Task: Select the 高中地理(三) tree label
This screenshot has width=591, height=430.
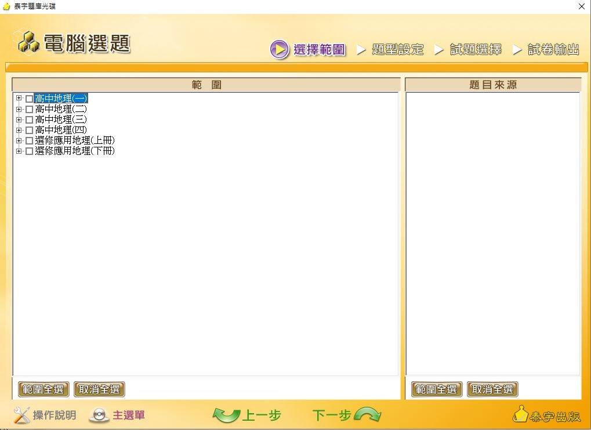Action: click(61, 120)
